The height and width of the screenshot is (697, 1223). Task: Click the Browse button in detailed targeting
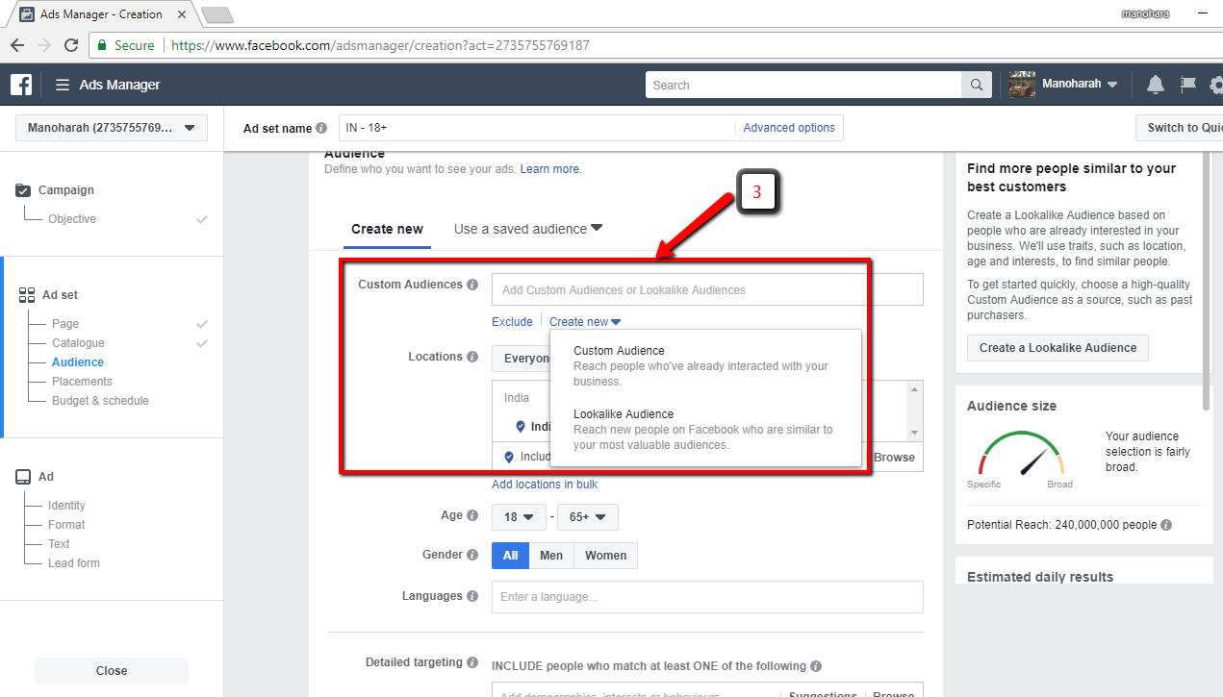894,693
